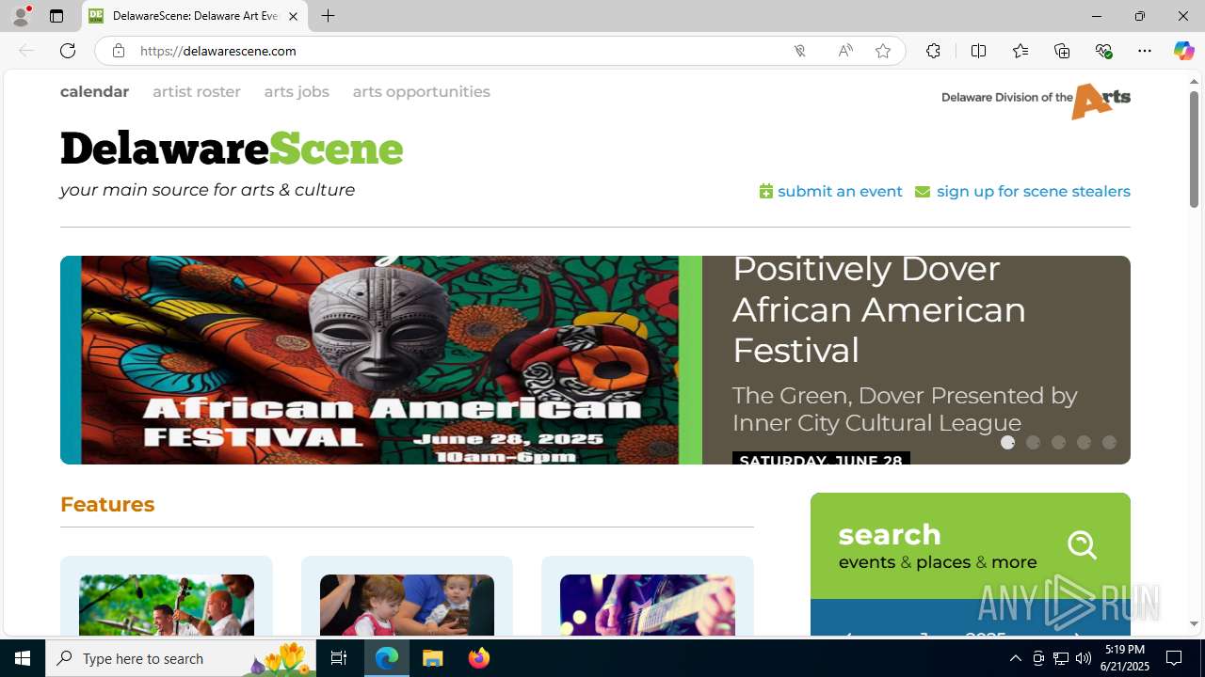Open the musicians feature thumbnail
This screenshot has width=1205, height=677.
(167, 605)
